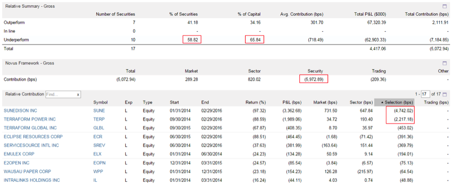The width and height of the screenshot is (452, 185).
Task: Select the Underperform row label
Action: coord(15,40)
